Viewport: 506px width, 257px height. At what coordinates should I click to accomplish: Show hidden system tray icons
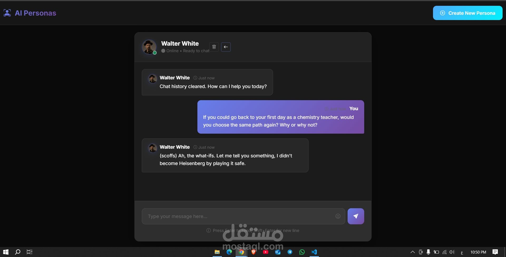point(413,252)
